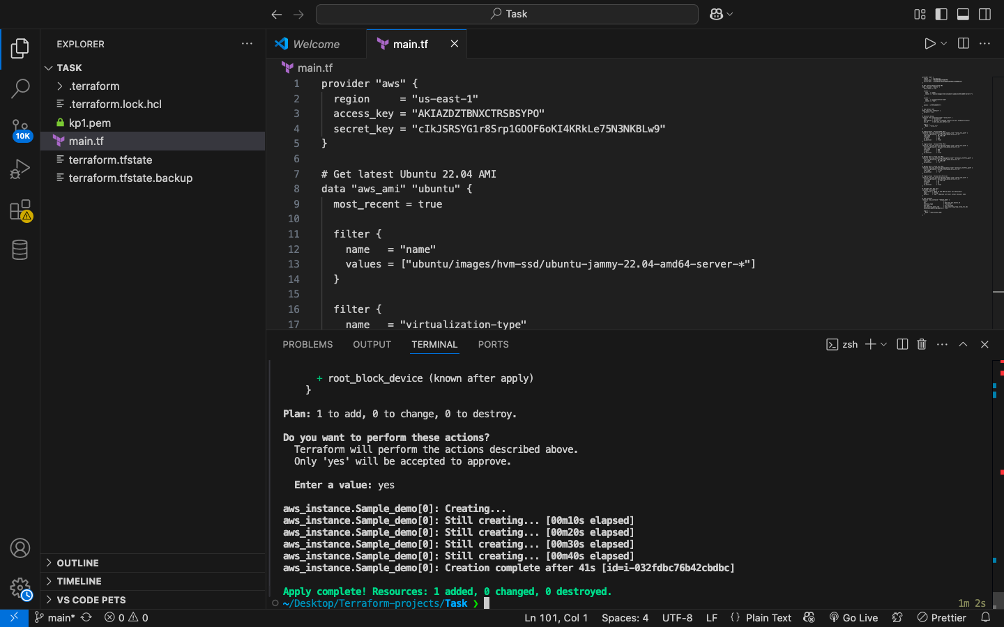1004x627 pixels.
Task: Click the Plain Text language mode
Action: 768,618
